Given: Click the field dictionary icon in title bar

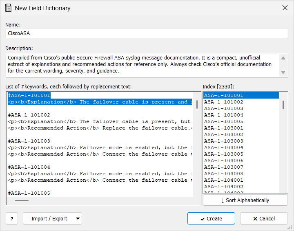Looking at the screenshot, I should (8, 8).
